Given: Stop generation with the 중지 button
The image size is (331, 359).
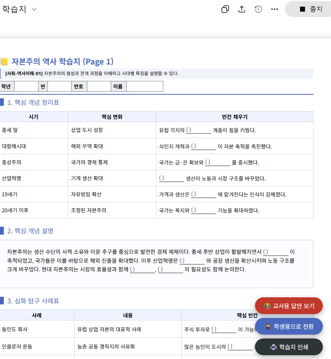Looking at the screenshot, I should (310, 9).
